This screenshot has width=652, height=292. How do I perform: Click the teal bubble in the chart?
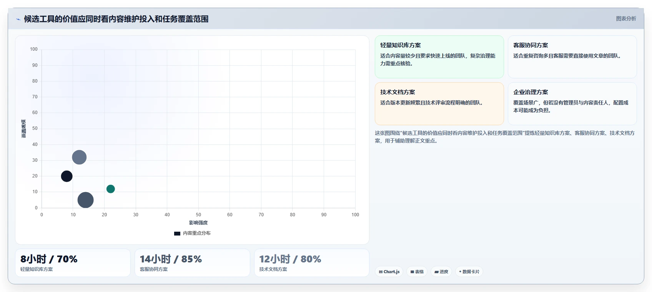(111, 189)
